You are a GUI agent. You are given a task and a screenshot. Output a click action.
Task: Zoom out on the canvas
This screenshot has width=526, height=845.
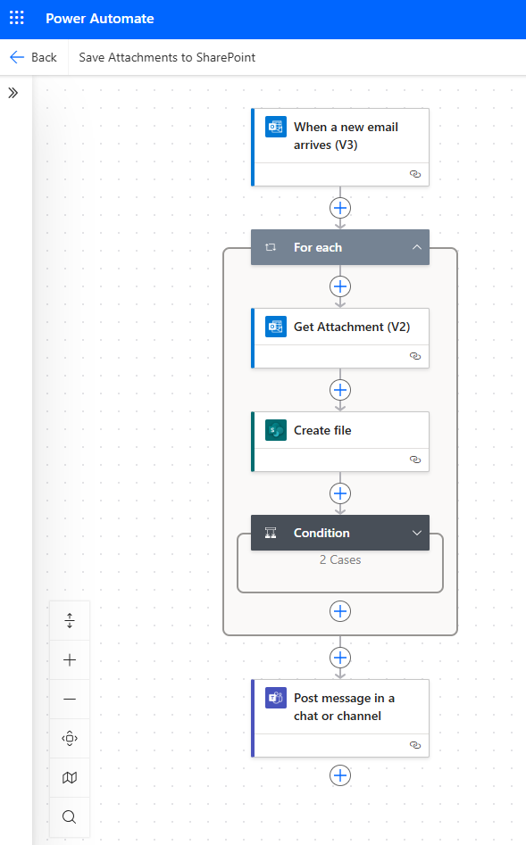click(70, 699)
